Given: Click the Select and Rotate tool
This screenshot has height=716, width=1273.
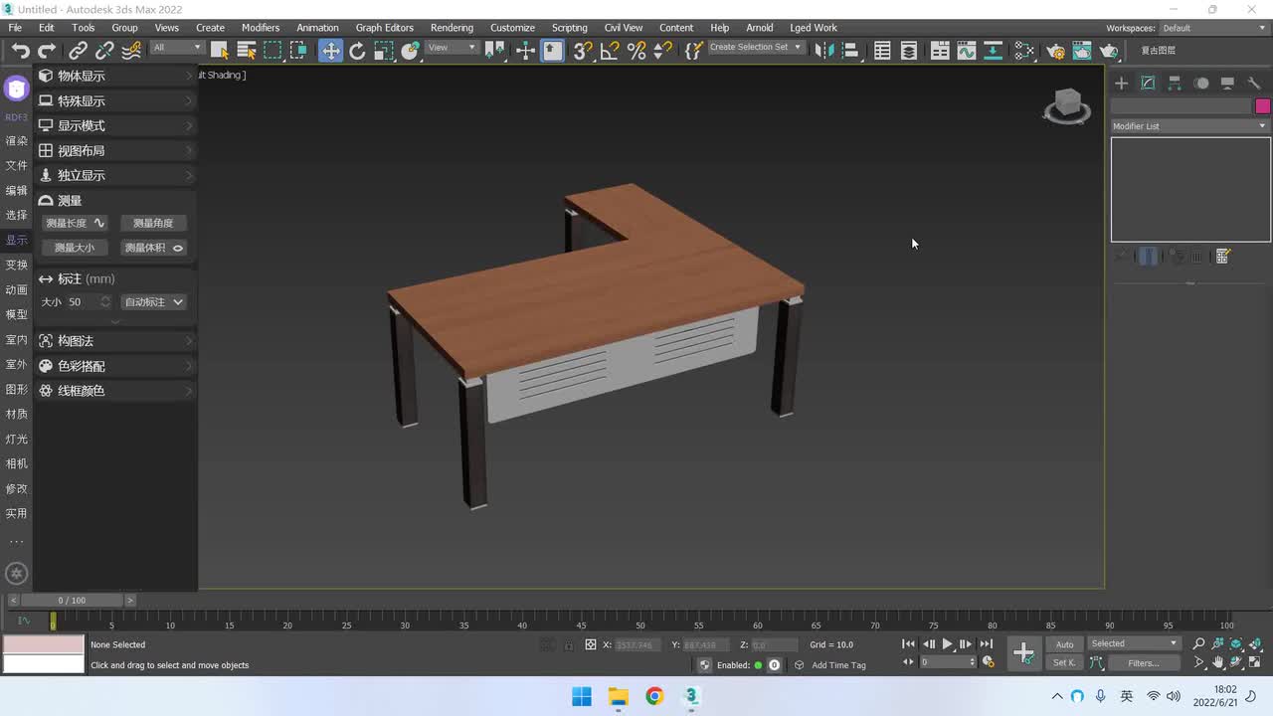Looking at the screenshot, I should point(357,51).
